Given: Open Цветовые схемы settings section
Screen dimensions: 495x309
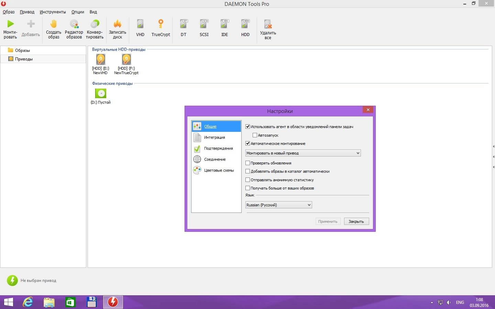Looking at the screenshot, I should tap(216, 170).
